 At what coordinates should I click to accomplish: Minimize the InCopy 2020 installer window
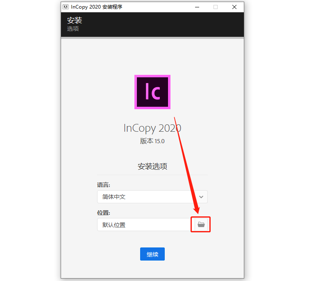click(197, 7)
